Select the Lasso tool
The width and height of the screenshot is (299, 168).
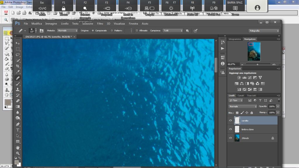[x=18, y=55]
